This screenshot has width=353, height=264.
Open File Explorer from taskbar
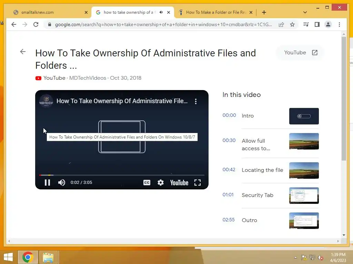(48, 257)
